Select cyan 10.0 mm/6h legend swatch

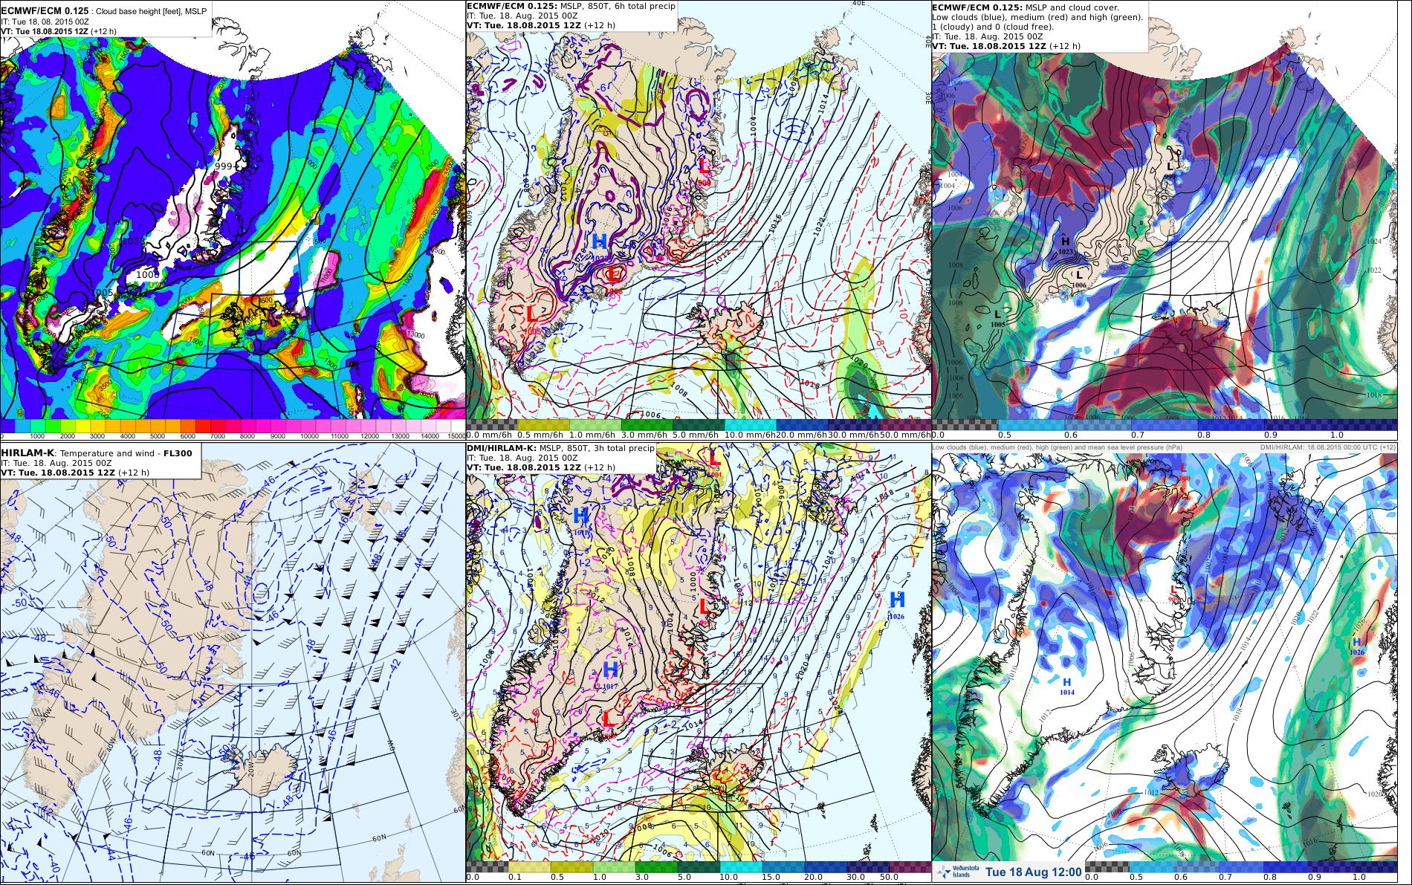click(749, 424)
